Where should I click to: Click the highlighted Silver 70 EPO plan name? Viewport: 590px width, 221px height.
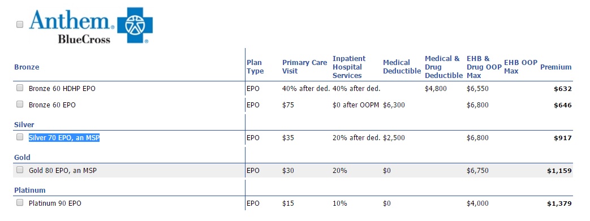coord(64,138)
